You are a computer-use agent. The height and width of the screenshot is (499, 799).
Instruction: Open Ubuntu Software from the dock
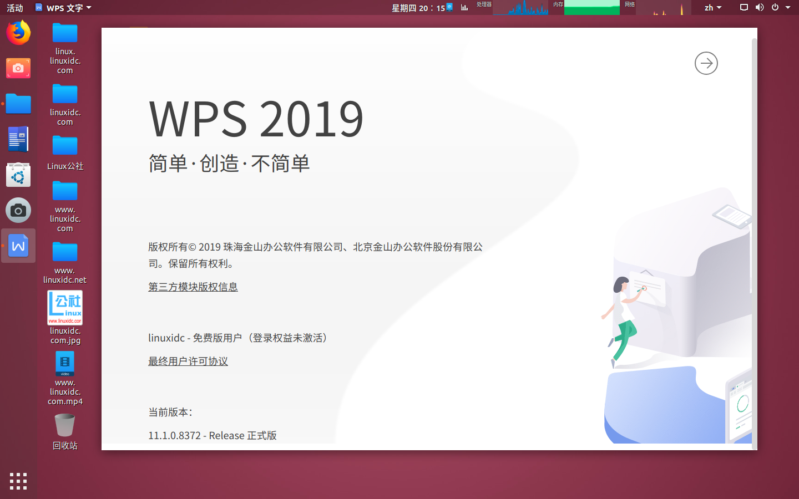[x=18, y=175]
